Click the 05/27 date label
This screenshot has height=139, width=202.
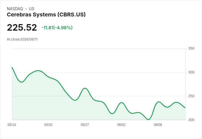[x=85, y=124]
